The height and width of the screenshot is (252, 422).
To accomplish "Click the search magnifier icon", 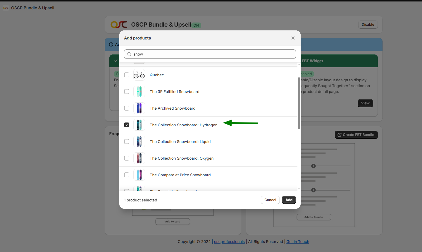I will point(129,54).
